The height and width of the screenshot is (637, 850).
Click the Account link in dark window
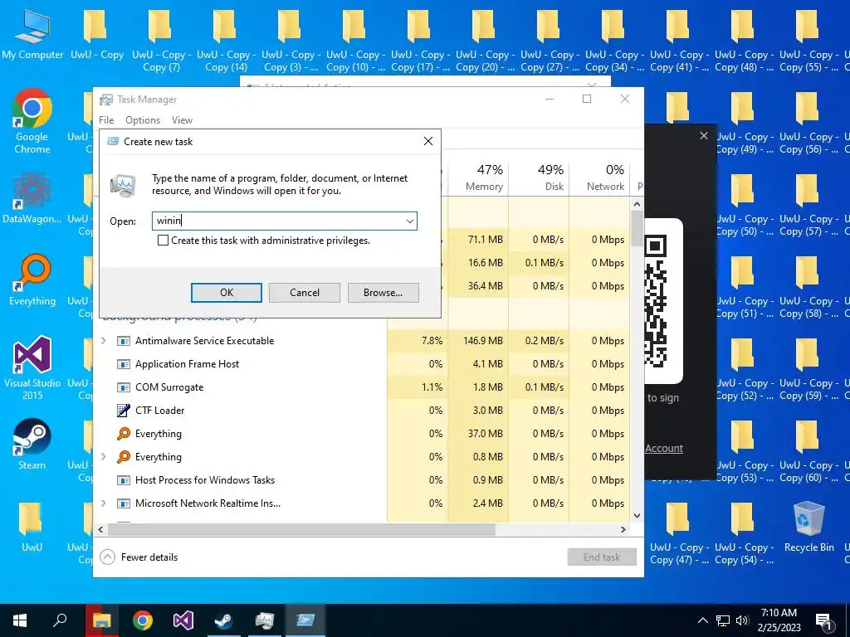pyautogui.click(x=664, y=449)
